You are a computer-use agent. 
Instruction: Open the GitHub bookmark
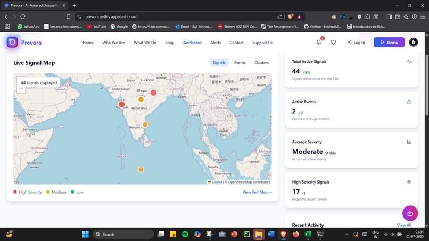(x=323, y=27)
